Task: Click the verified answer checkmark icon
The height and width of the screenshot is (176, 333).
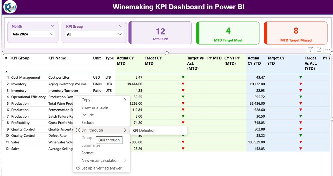Action: point(78,168)
